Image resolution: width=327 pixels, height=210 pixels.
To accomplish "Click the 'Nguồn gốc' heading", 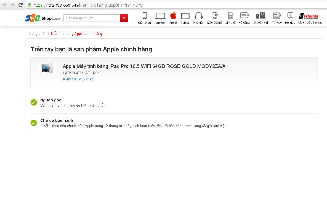I will [51, 100].
